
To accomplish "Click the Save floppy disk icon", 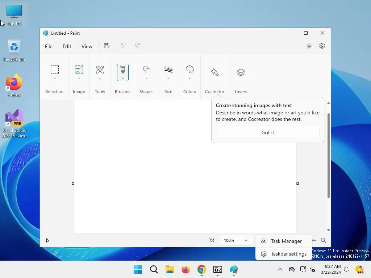I will [x=107, y=46].
